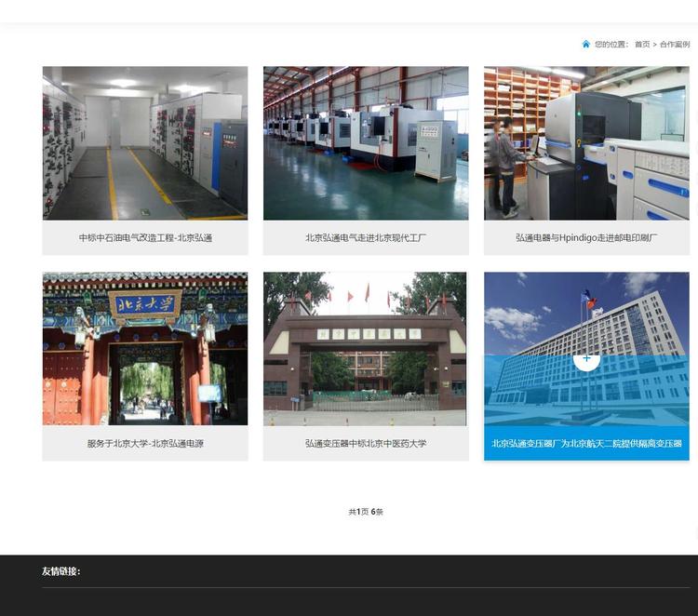Viewport: 698px width, 616px height.
Task: Click the flags atop the aerospace building photo
Action: (588, 301)
